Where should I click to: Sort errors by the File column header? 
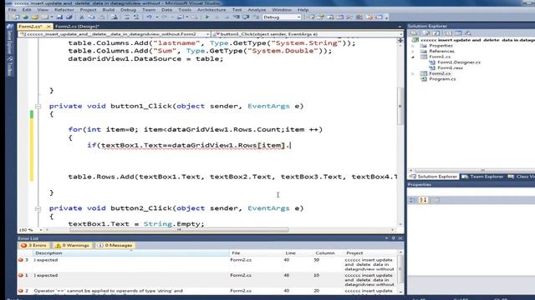tap(257, 253)
